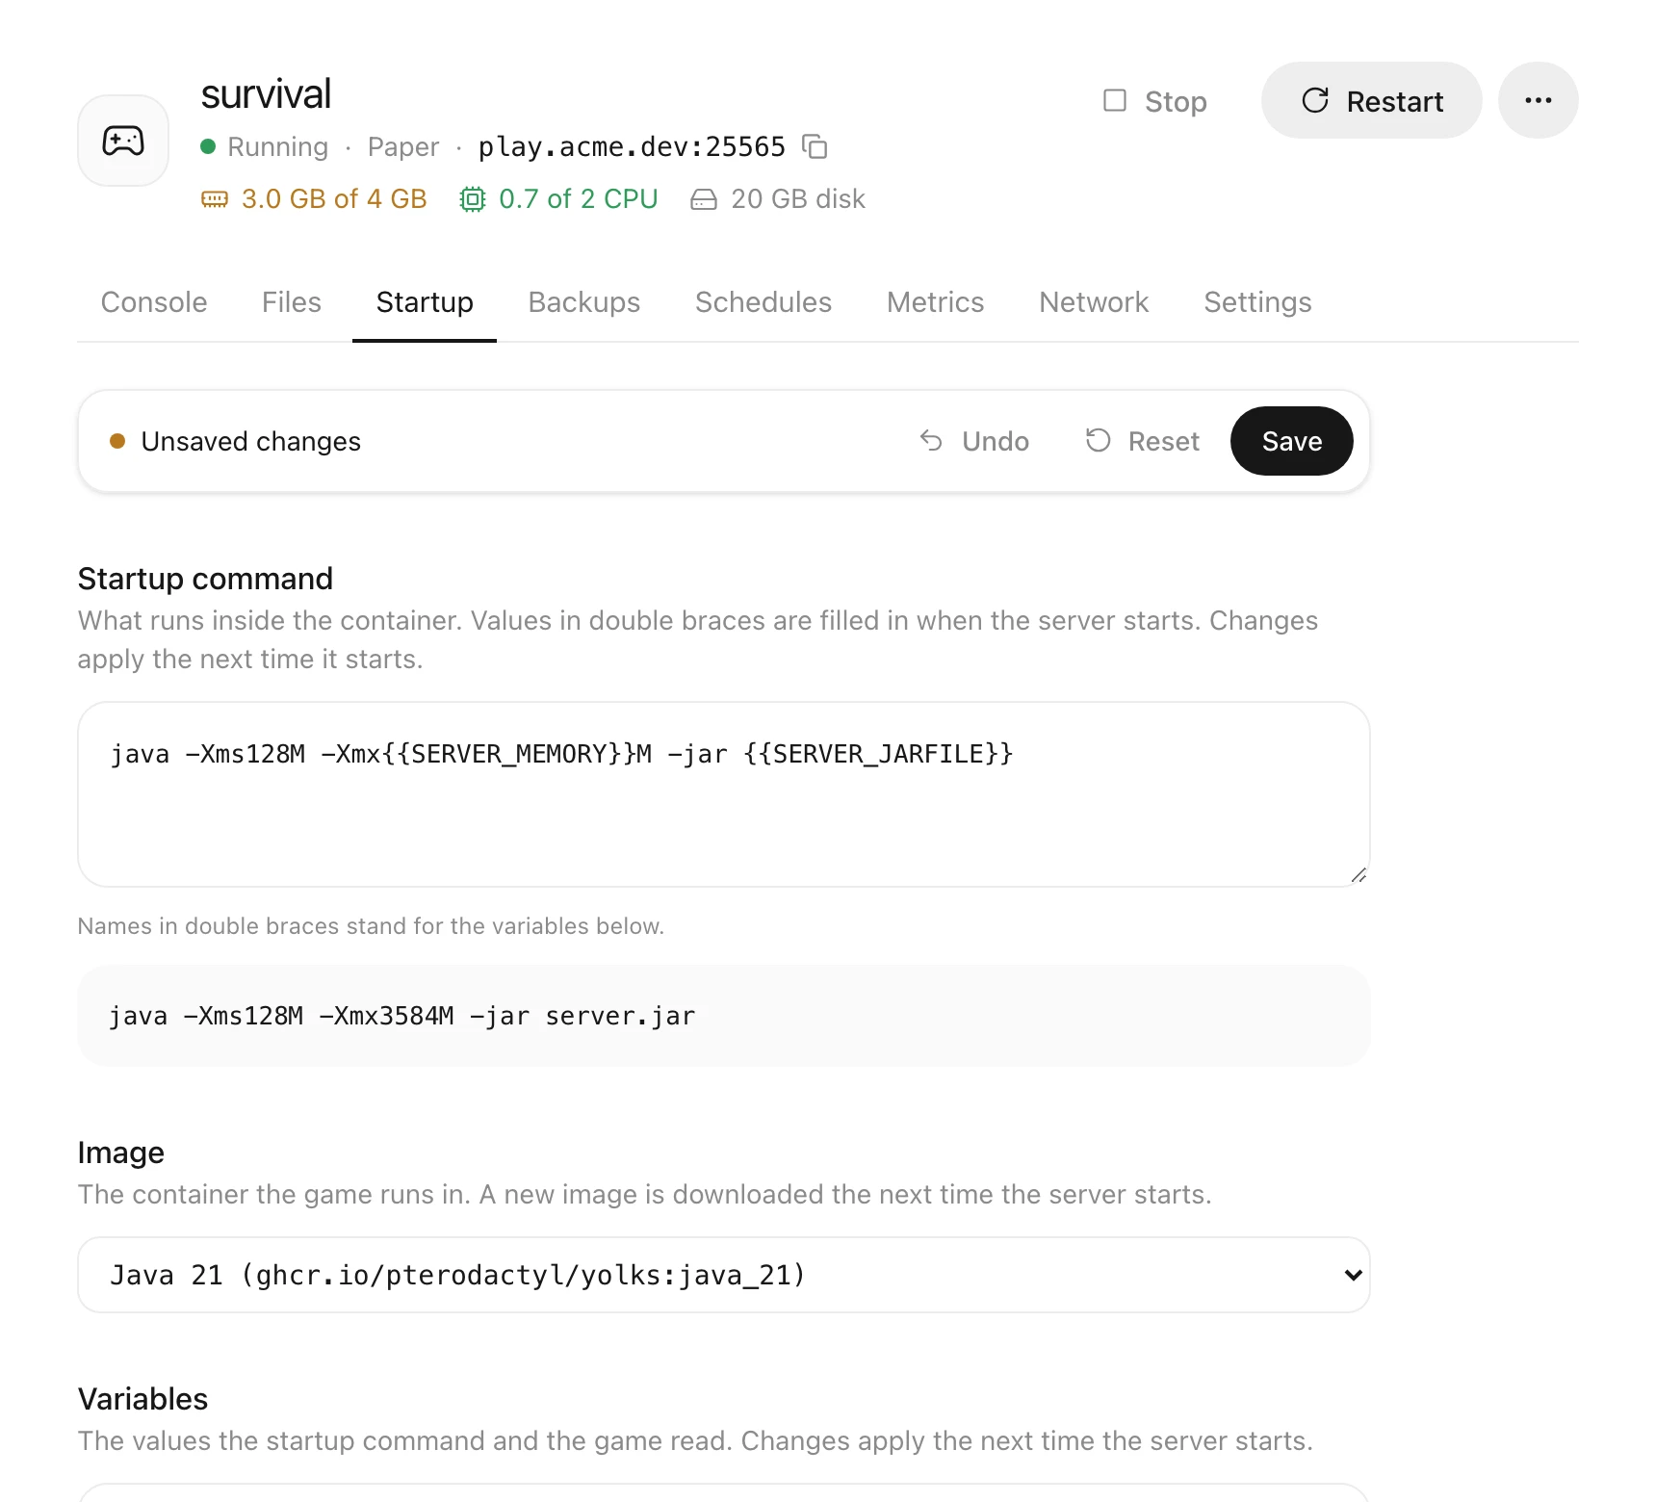The width and height of the screenshot is (1656, 1502).
Task: Click the Unsaved changes label
Action: pos(250,441)
